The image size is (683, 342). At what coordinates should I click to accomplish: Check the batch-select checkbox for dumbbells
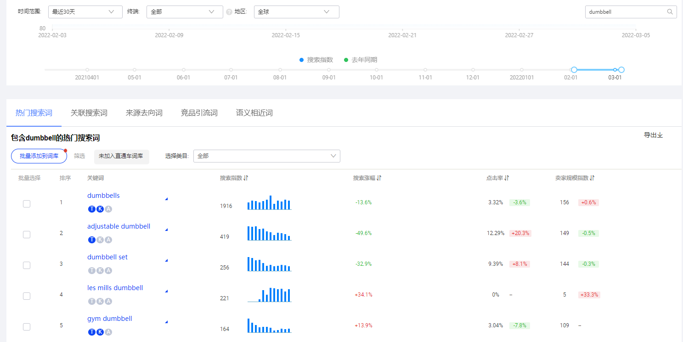(26, 203)
